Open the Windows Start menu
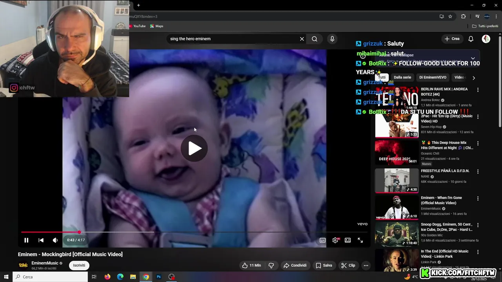Screen dimensions: 502x282 [6, 277]
